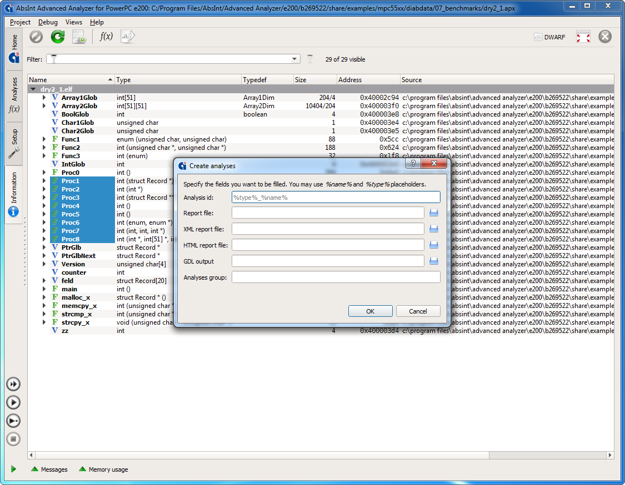Click the red fullscreen arrows icon

coord(583,37)
